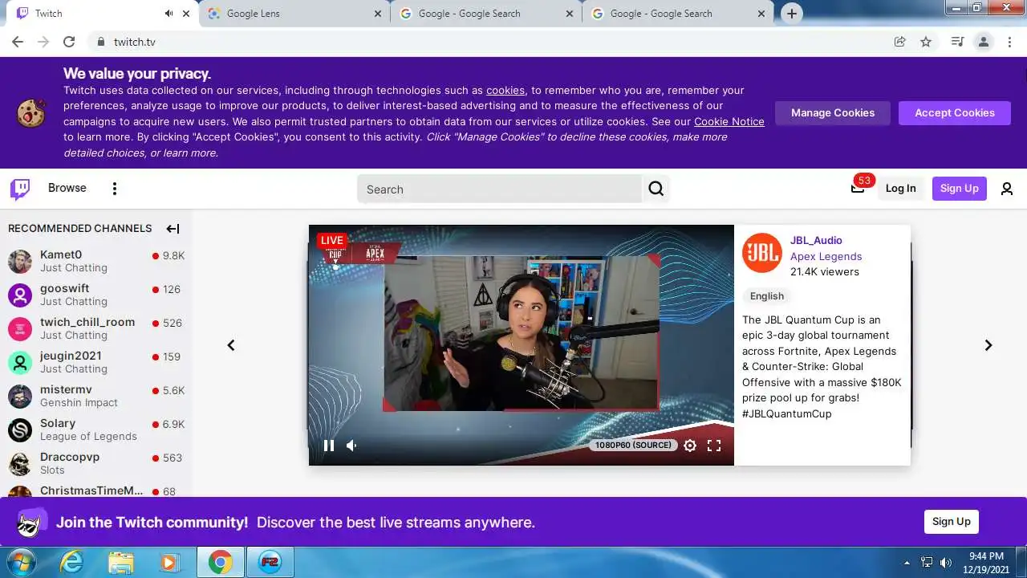The height and width of the screenshot is (578, 1027).
Task: Open twich_chill_room channel
Action: [x=96, y=328]
